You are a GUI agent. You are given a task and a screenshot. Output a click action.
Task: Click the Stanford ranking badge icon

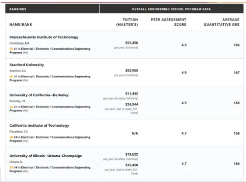tap(11, 77)
